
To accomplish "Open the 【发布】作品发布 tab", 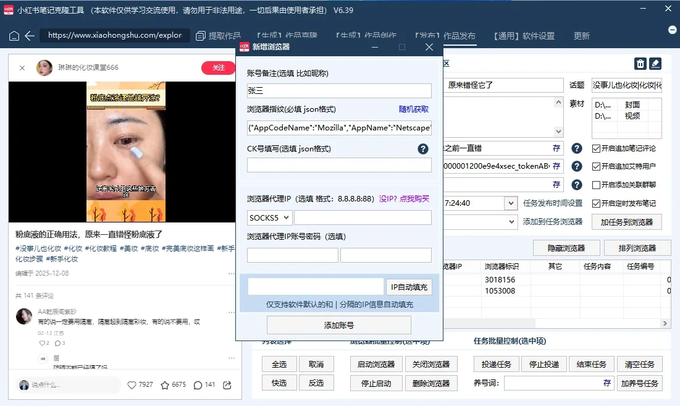I will coord(445,36).
